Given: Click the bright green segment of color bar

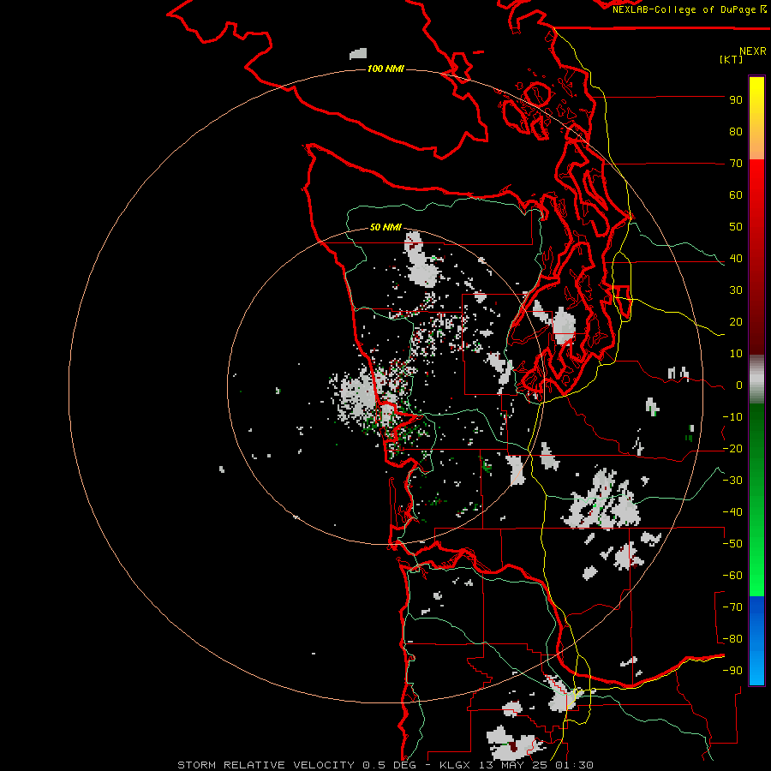Looking at the screenshot, I should [x=756, y=565].
